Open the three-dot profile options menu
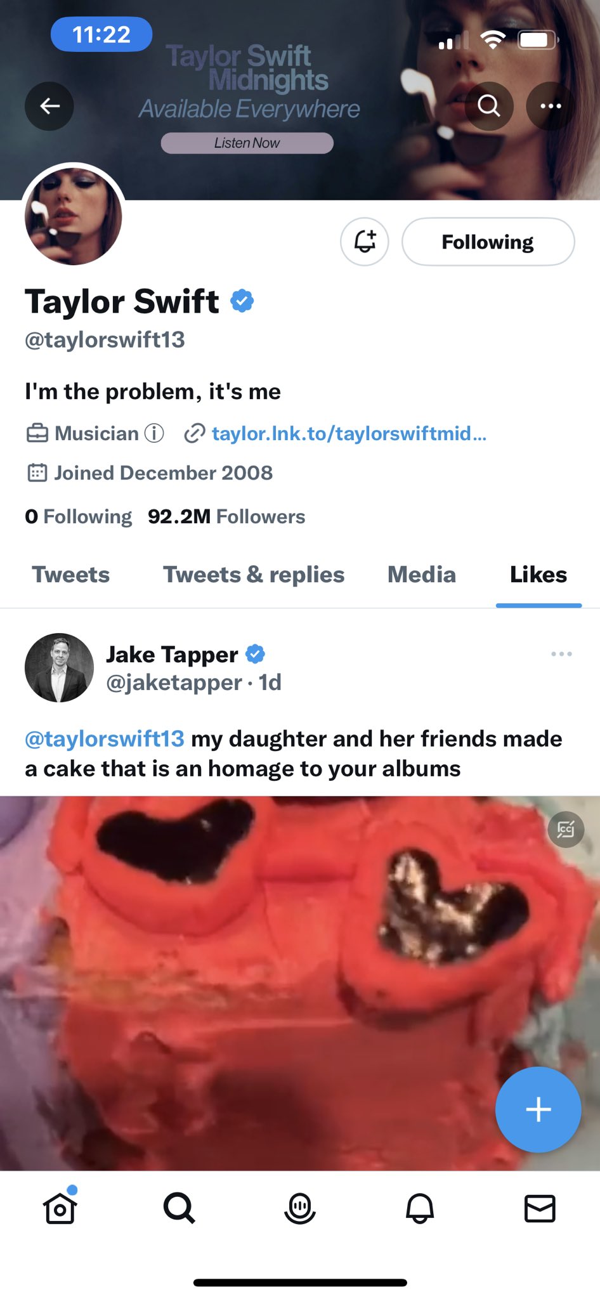600x1299 pixels. pyautogui.click(x=551, y=106)
